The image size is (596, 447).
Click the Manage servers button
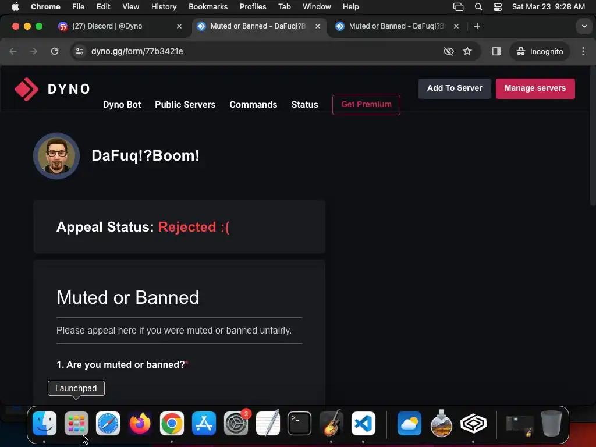click(x=535, y=88)
